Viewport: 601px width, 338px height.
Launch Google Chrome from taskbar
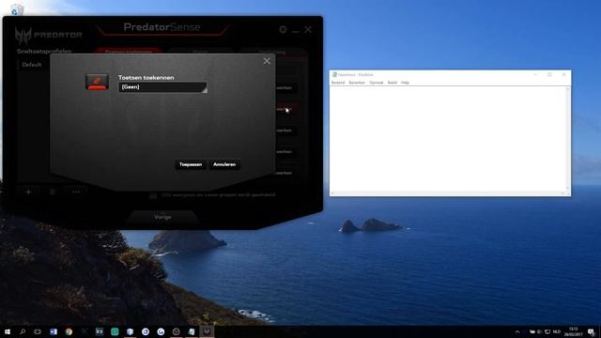[69, 331]
